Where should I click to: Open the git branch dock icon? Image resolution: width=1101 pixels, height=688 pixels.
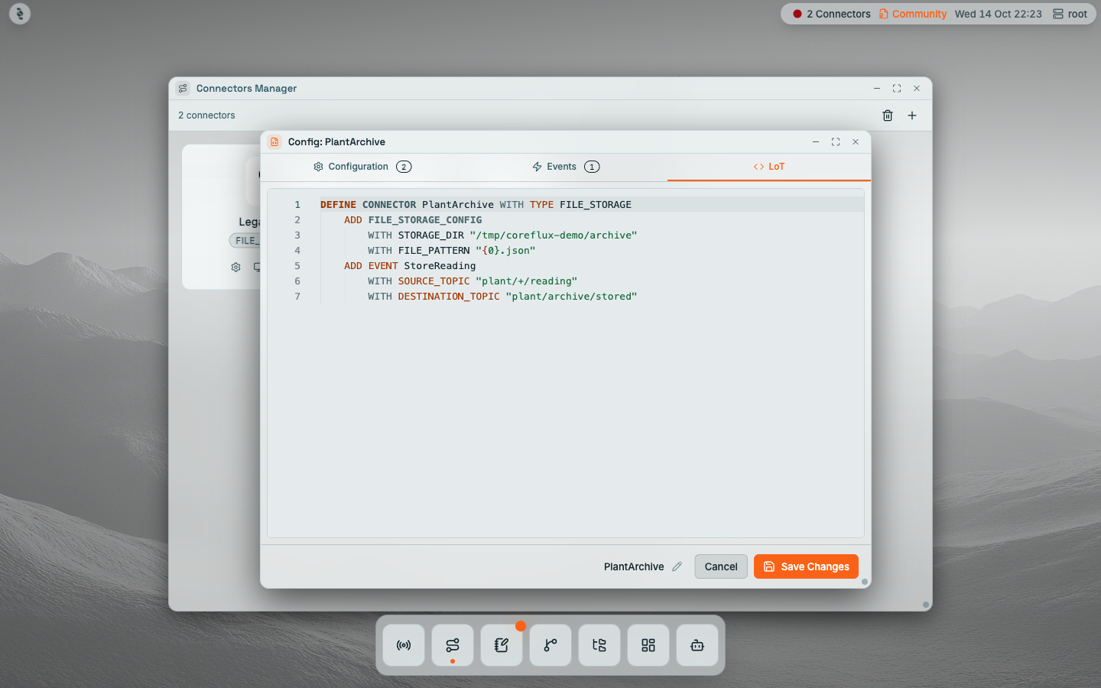click(x=550, y=645)
